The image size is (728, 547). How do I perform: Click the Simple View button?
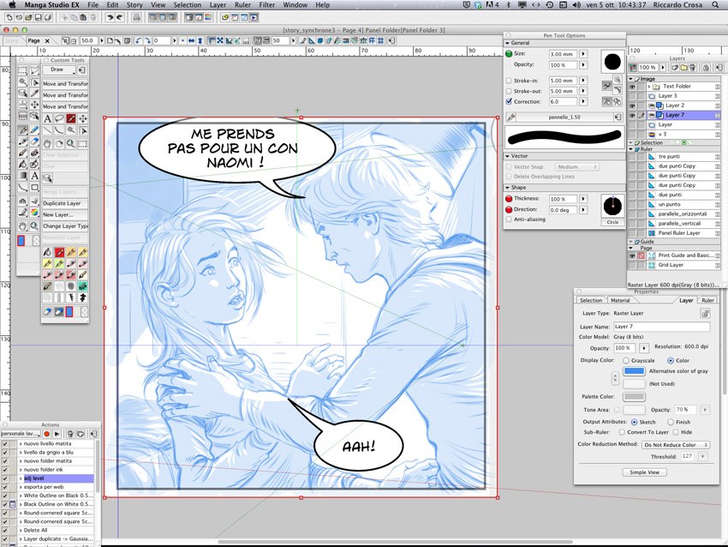point(645,472)
